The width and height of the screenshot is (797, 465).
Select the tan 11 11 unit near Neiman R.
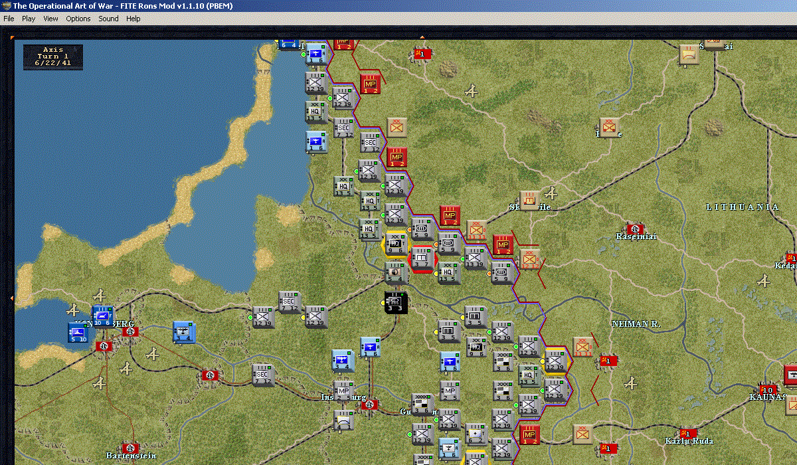point(582,346)
